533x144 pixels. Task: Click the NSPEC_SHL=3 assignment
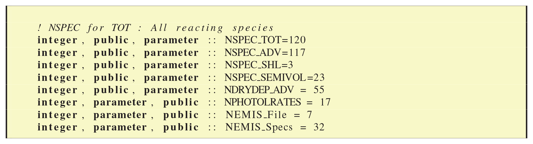[x=259, y=65]
